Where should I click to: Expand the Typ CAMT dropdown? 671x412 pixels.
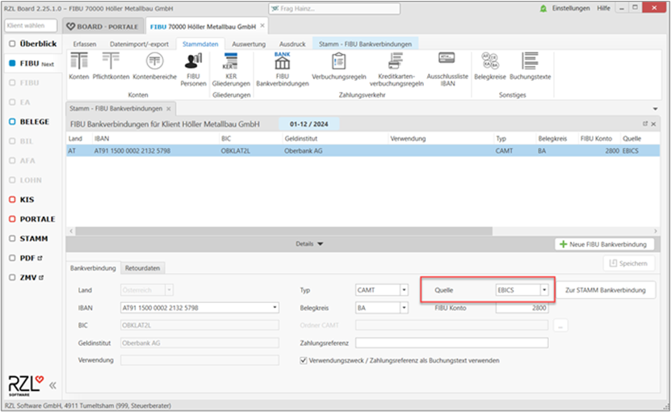coord(403,290)
